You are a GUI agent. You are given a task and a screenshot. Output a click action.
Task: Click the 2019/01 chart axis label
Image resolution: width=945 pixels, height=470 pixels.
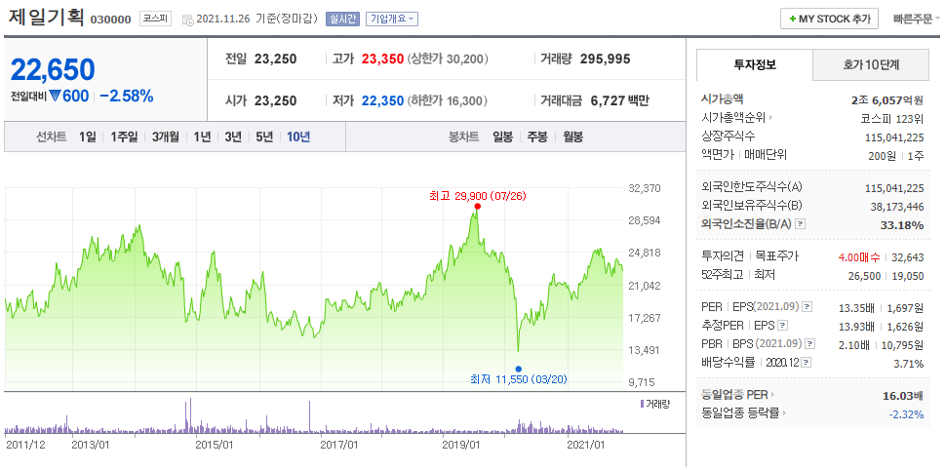pos(461,445)
